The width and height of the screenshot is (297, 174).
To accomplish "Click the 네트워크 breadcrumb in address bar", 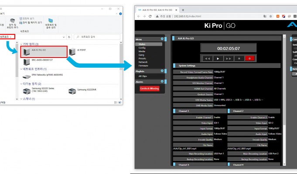I will tap(4, 37).
